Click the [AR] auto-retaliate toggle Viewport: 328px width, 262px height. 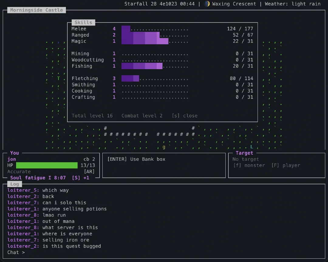coord(89,172)
